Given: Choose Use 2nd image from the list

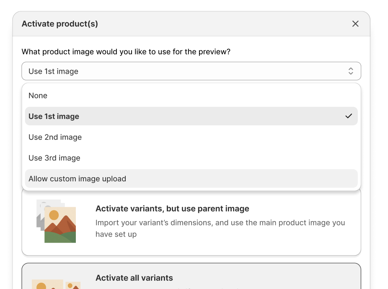Looking at the screenshot, I should [55, 137].
